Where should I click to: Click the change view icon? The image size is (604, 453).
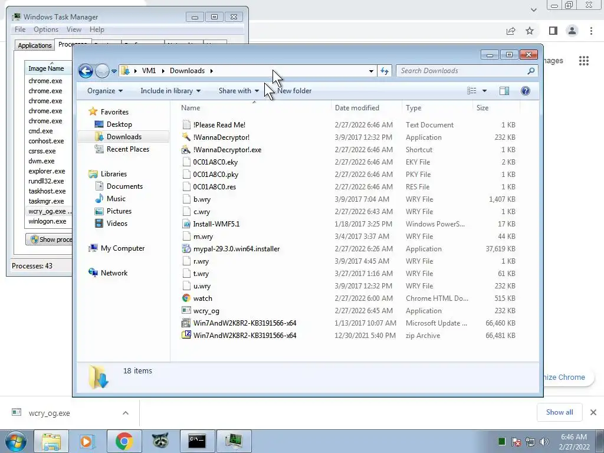[472, 91]
